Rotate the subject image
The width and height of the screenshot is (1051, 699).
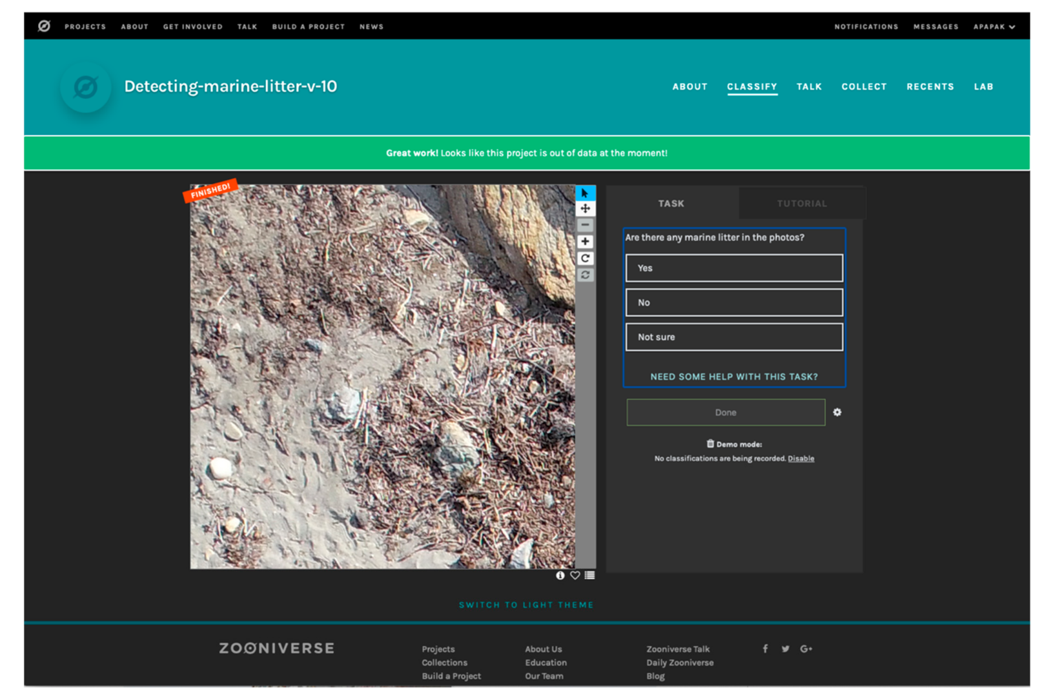coord(585,258)
